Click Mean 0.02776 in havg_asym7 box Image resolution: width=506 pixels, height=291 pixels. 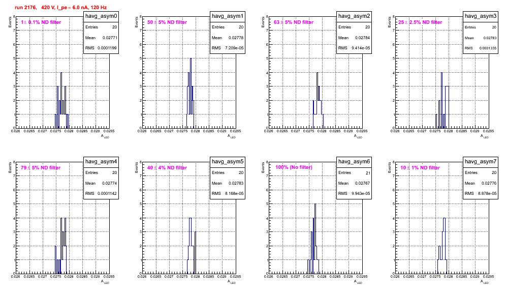coord(481,183)
